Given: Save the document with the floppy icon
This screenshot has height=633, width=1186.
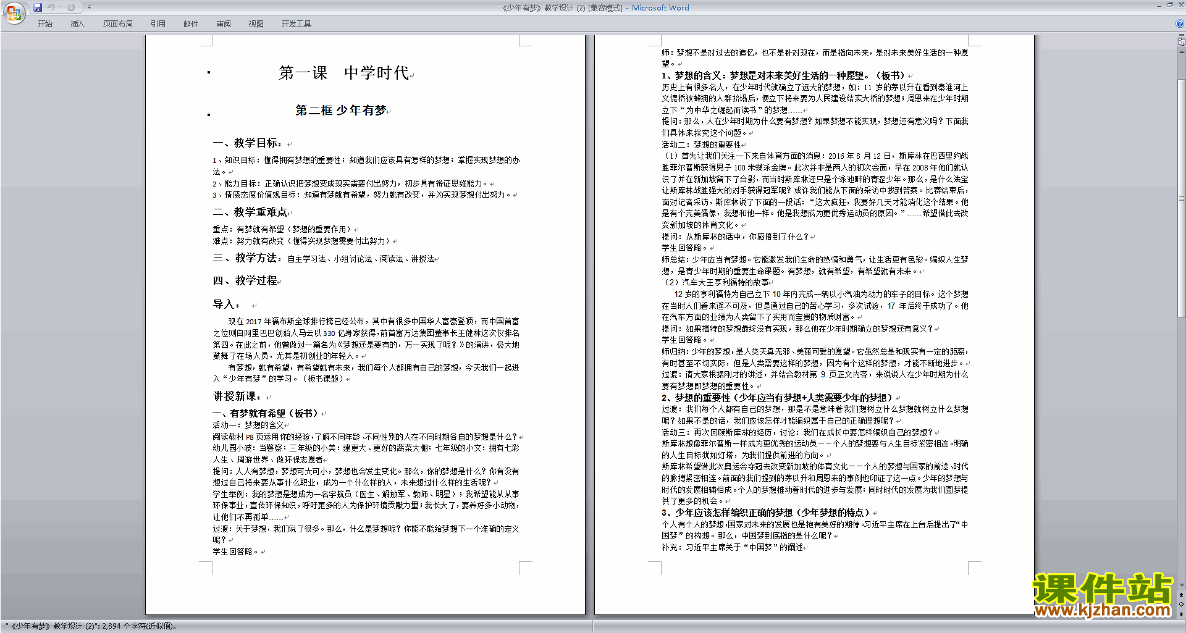Looking at the screenshot, I should tap(38, 7).
